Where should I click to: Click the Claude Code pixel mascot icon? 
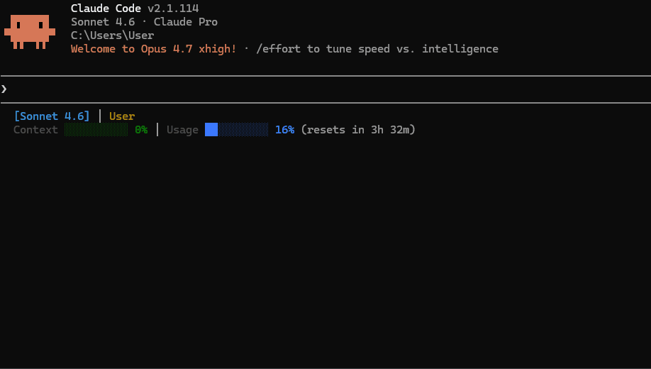(x=30, y=31)
